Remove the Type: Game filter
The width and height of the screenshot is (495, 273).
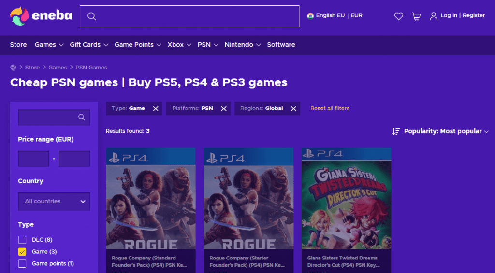[x=156, y=109]
